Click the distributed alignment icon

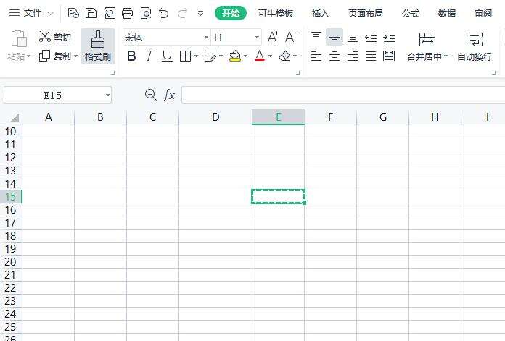pyautogui.click(x=389, y=56)
